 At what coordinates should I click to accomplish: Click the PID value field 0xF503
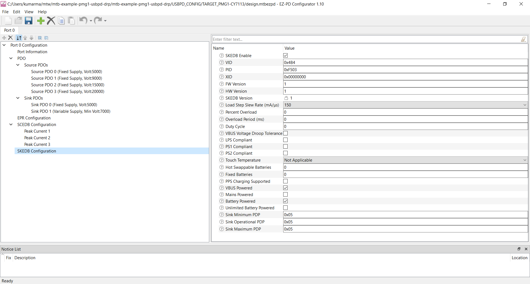406,70
